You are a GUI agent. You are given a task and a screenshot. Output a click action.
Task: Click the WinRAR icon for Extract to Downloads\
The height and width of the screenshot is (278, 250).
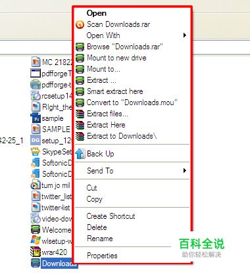coord(80,136)
